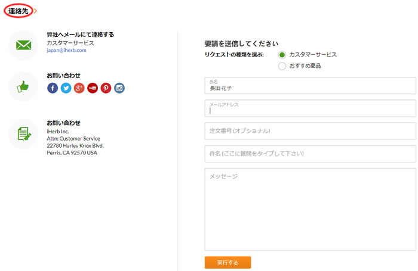
Task: Focus the メールアドレス input field
Action: coord(310,108)
